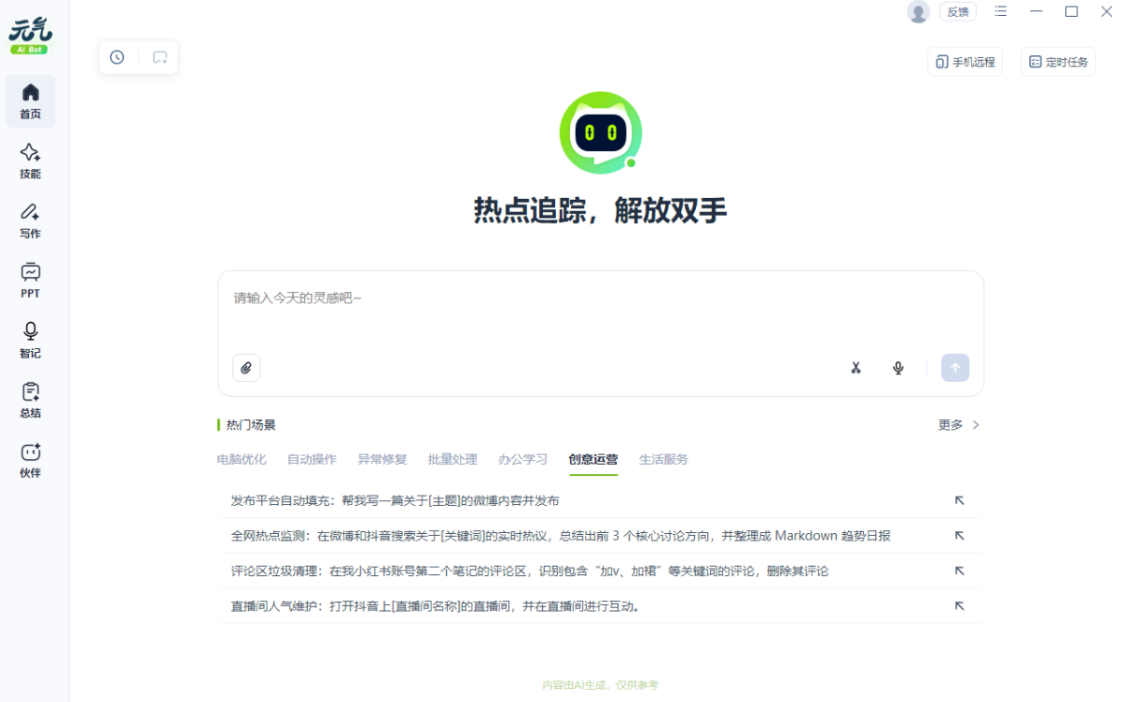This screenshot has width=1127, height=702.
Task: Open the 生活服务 tab
Action: coord(663,460)
